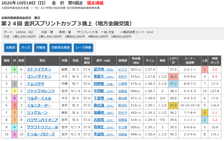Open trainer 加藤義 in ハクサンパイオニア row
The width and height of the screenshot is (224, 141).
pyautogui.click(x=123, y=120)
